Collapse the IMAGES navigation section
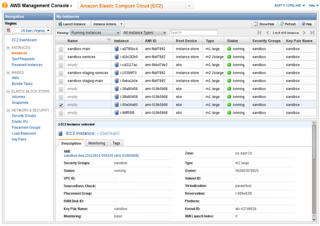 (x=8, y=72)
